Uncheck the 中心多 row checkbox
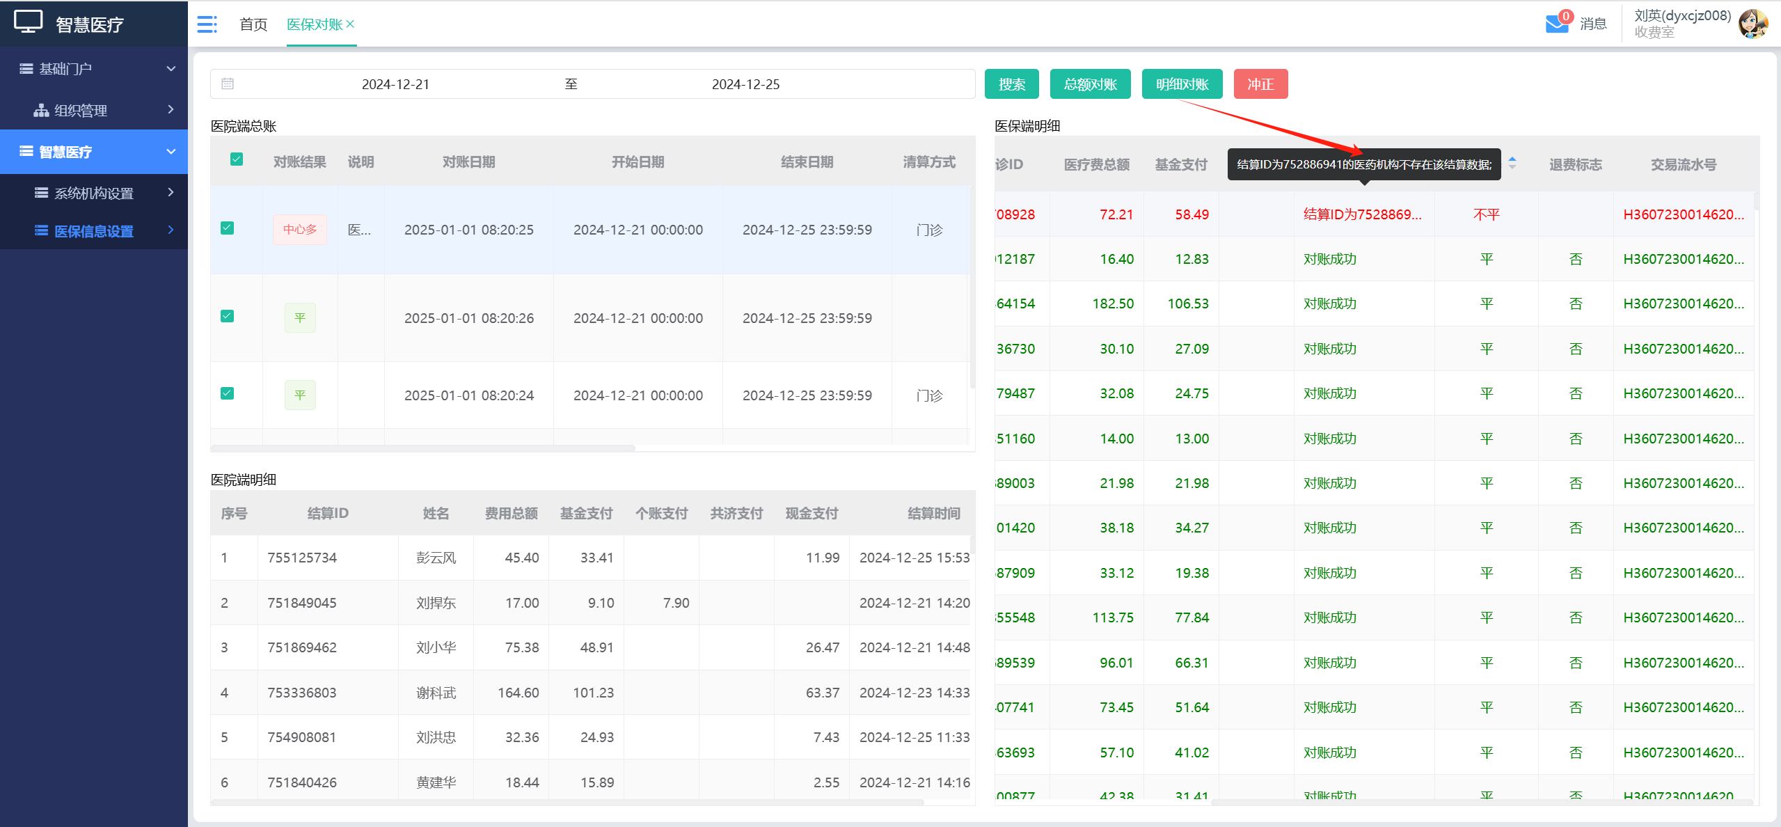 228,228
